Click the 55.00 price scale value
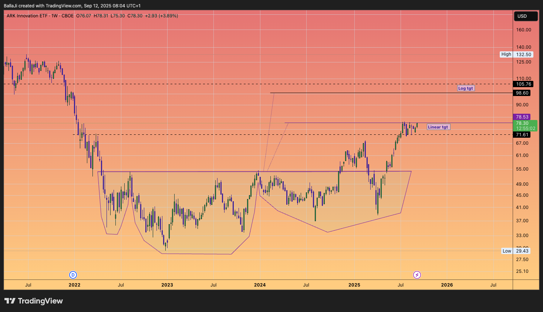This screenshot has height=312, width=543. pyautogui.click(x=522, y=169)
